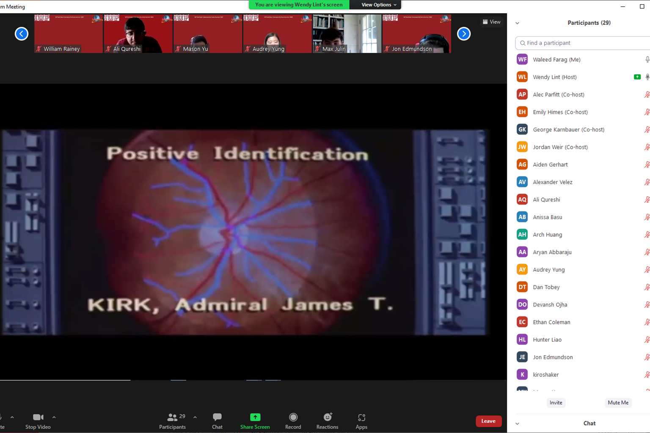Click the Mute Me button
The height and width of the screenshot is (433, 650).
[618, 403]
